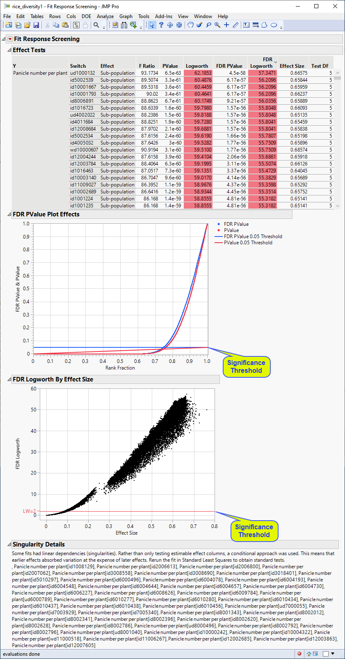
Task: Click the red stop icon in status bar
Action: 299,654
